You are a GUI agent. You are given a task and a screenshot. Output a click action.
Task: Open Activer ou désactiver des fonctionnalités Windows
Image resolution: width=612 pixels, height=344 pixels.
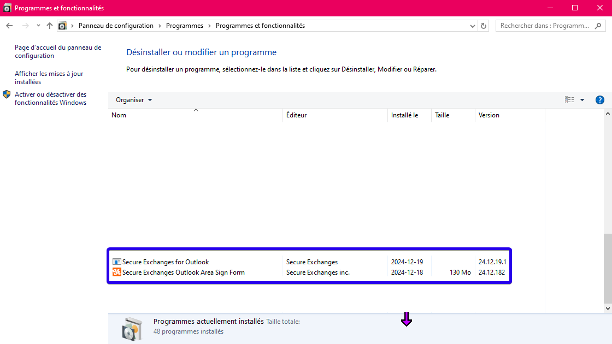(x=50, y=98)
